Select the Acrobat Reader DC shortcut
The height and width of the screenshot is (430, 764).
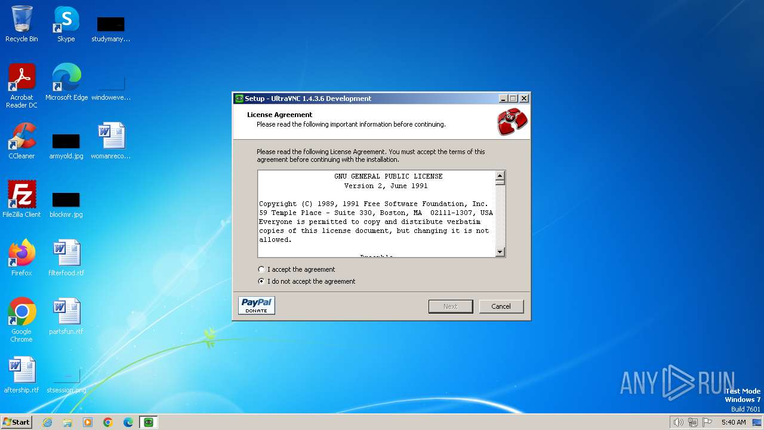[x=21, y=86]
